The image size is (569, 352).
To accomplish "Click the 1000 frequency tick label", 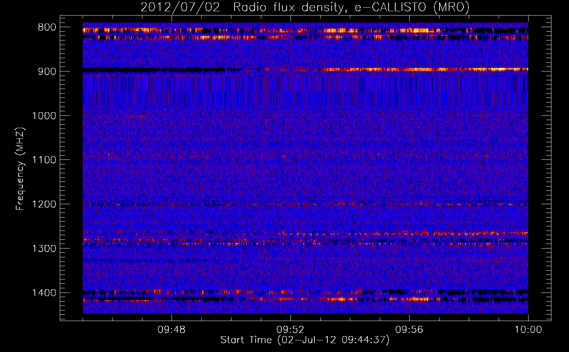I will 44,116.
